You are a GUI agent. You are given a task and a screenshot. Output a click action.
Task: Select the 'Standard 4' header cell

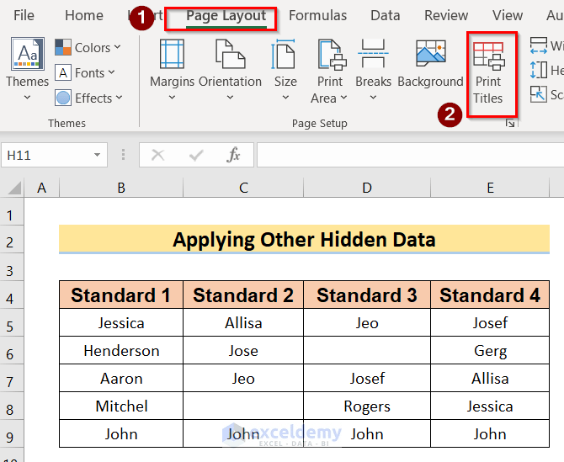click(x=490, y=295)
